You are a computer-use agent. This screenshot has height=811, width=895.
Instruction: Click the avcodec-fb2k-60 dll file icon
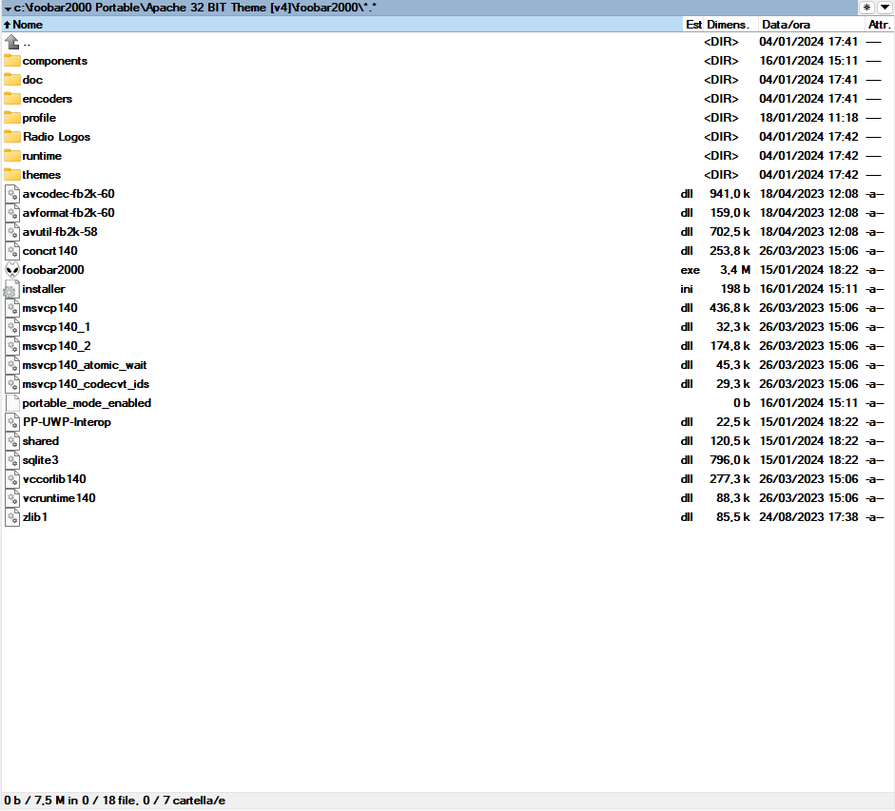coord(12,194)
